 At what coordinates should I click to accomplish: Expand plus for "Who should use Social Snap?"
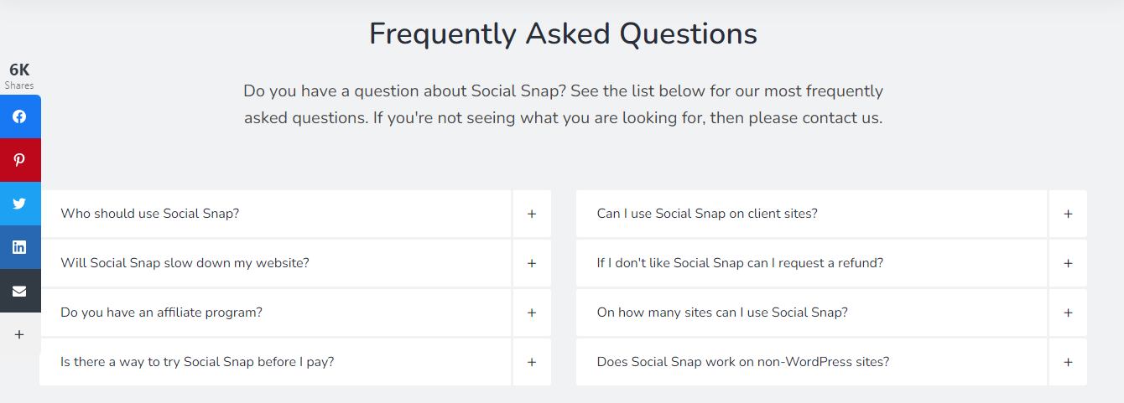coord(532,214)
